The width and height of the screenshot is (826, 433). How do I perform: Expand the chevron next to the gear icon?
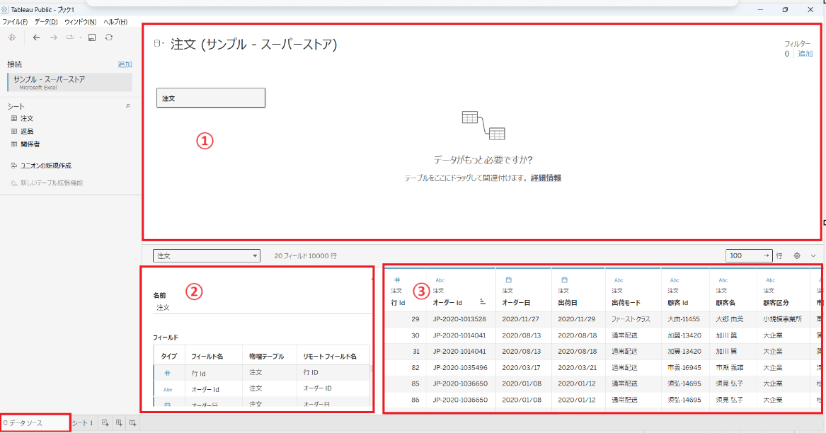(813, 255)
